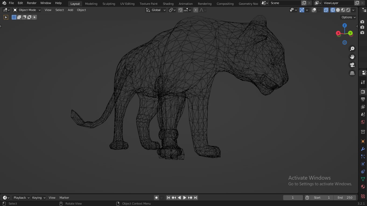The height and width of the screenshot is (206, 367).
Task: Open object visibility and selectability dropdown
Action: (x=293, y=10)
